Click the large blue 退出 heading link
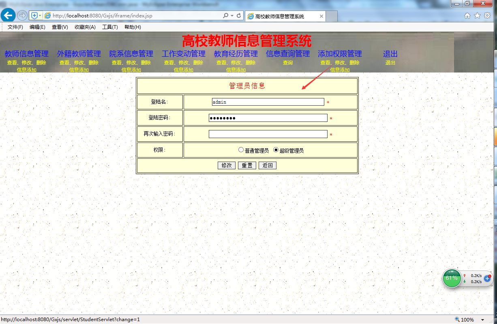Viewport: 497px width, 324px height. [390, 54]
